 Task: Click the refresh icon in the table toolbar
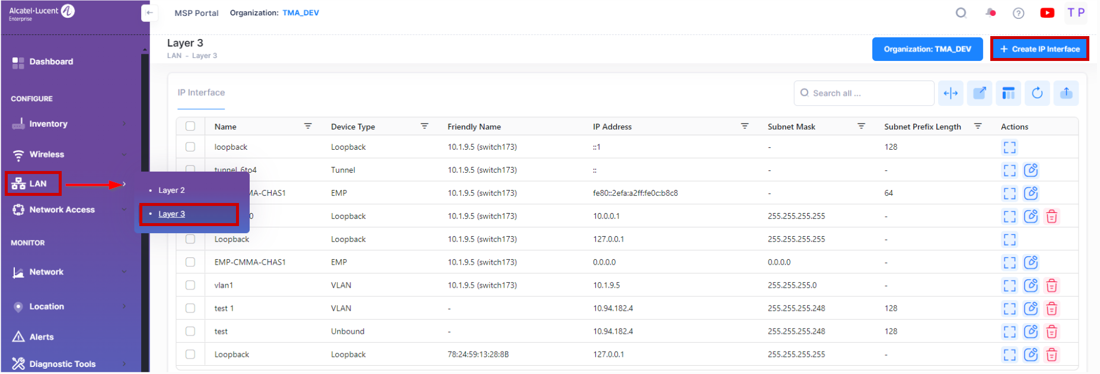pyautogui.click(x=1037, y=93)
